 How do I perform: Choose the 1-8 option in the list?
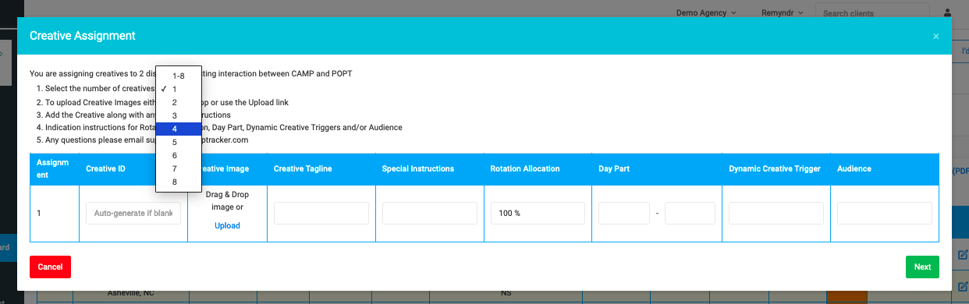coord(179,76)
